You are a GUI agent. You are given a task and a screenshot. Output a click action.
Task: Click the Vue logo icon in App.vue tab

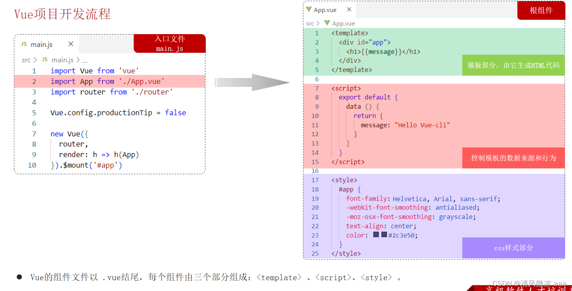point(309,10)
